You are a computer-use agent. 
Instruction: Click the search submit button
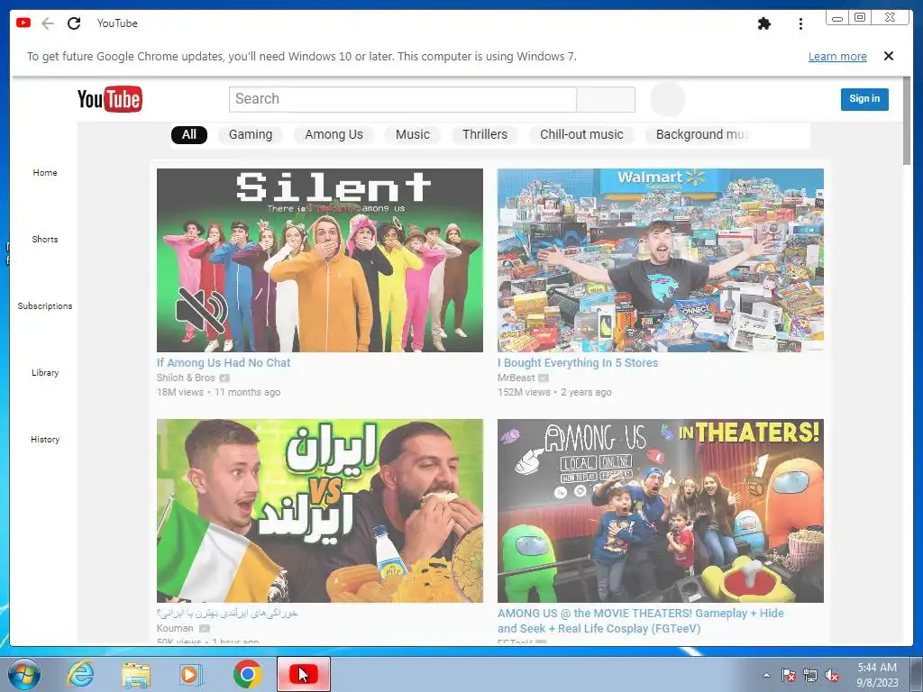tap(606, 99)
